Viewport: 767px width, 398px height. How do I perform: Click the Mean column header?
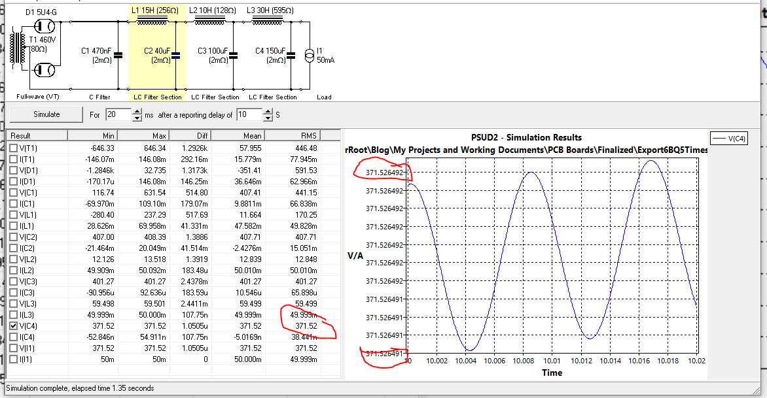pyautogui.click(x=238, y=136)
